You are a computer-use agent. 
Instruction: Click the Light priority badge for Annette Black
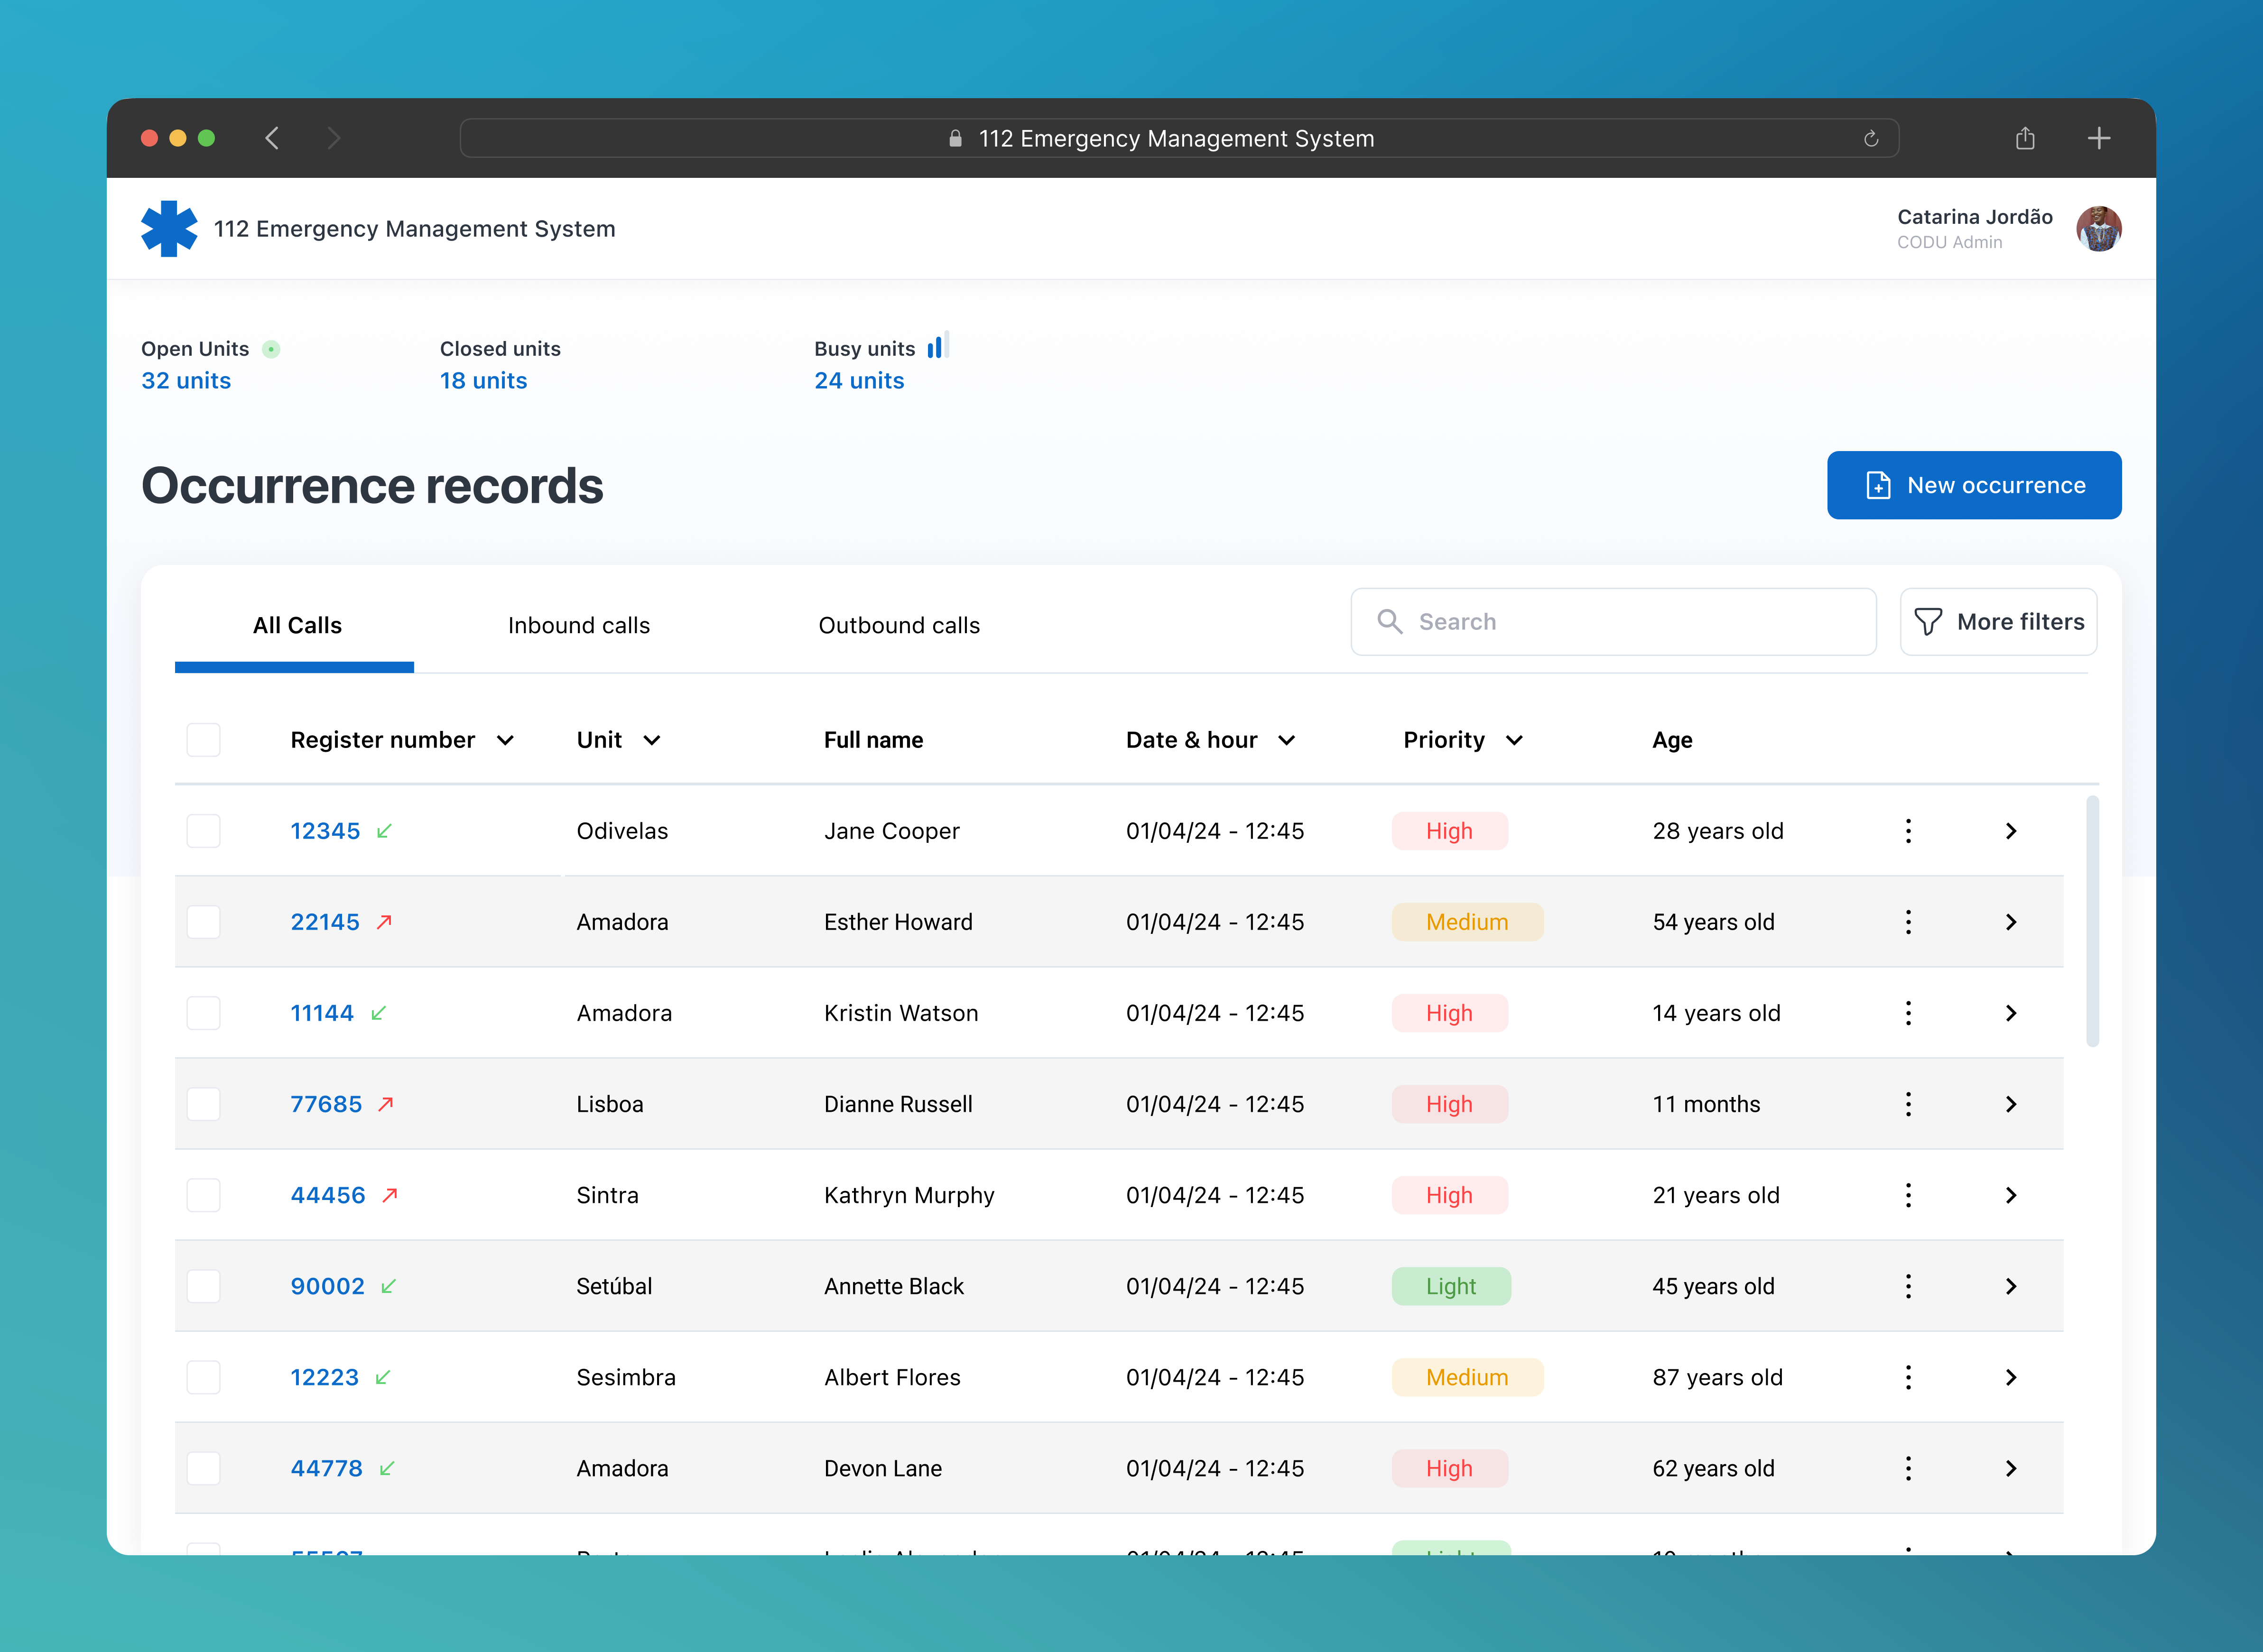(x=1451, y=1286)
